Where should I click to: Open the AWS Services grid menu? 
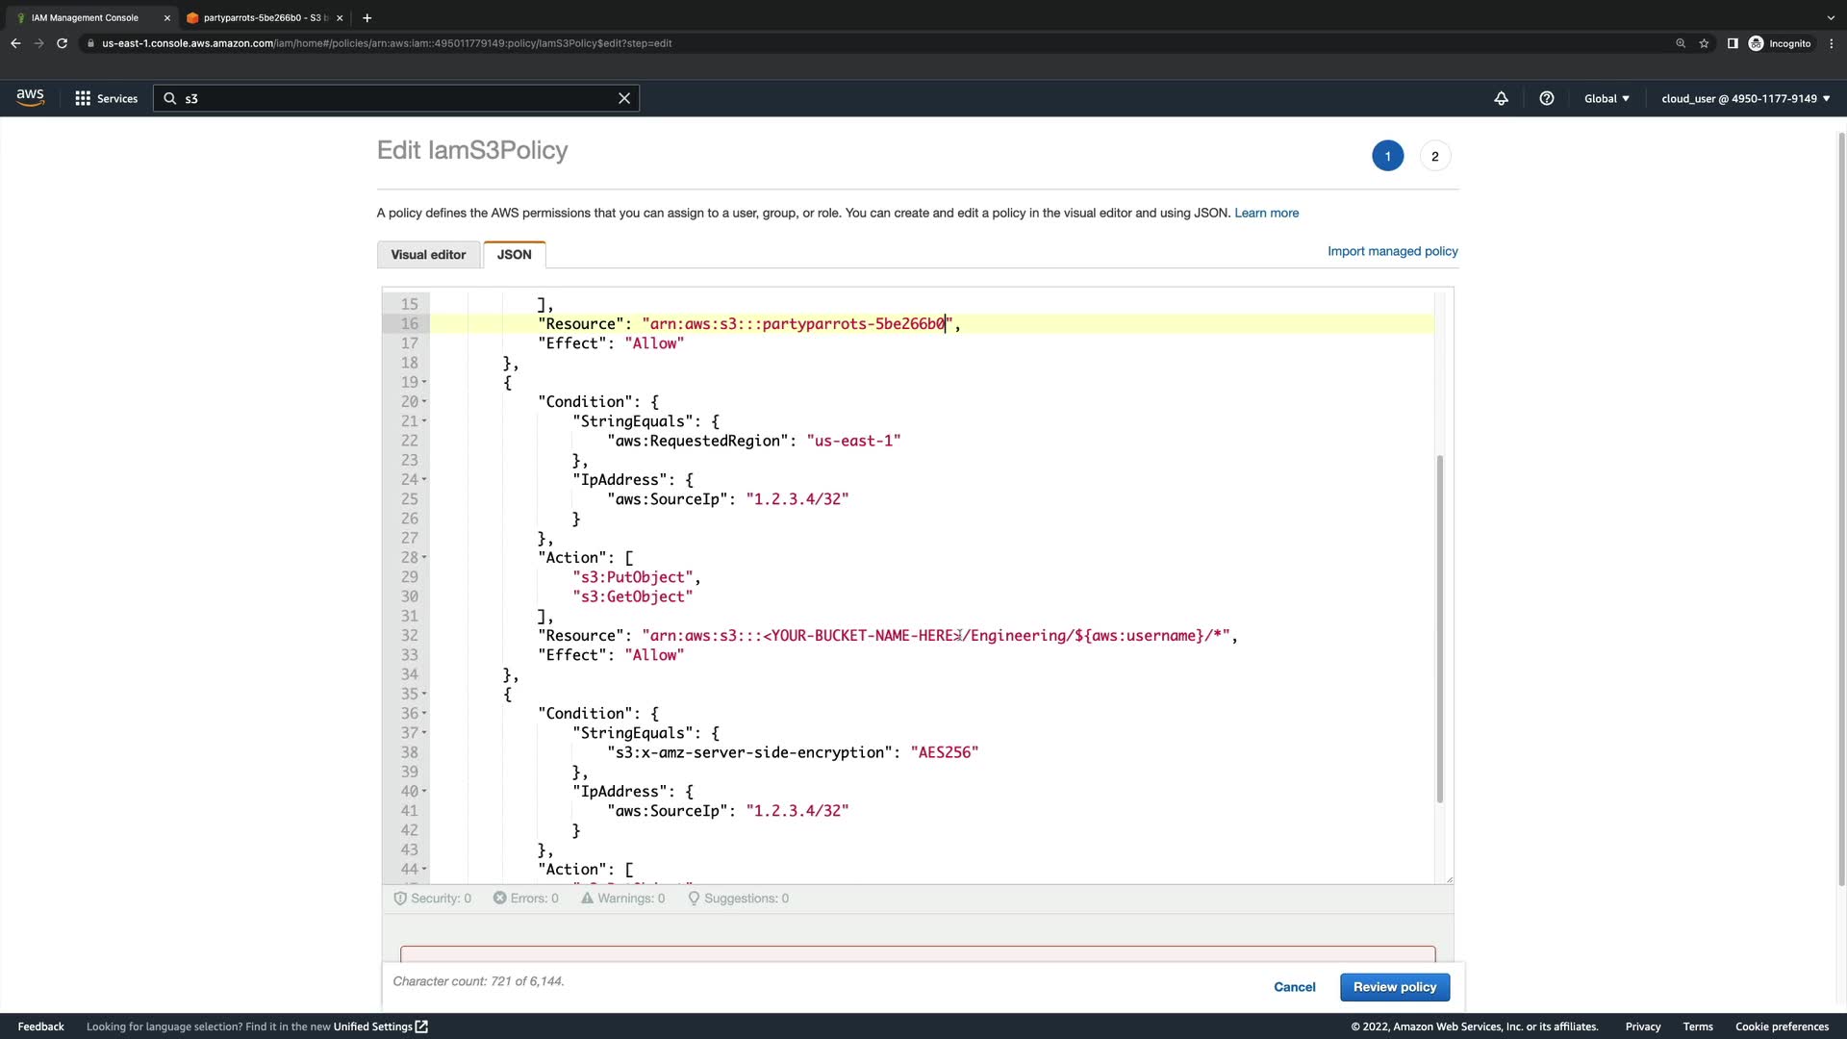[x=106, y=98]
